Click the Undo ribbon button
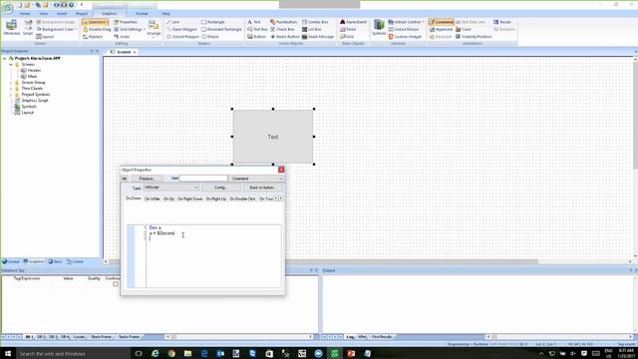Viewport: 638px width, 359px height. click(122, 37)
